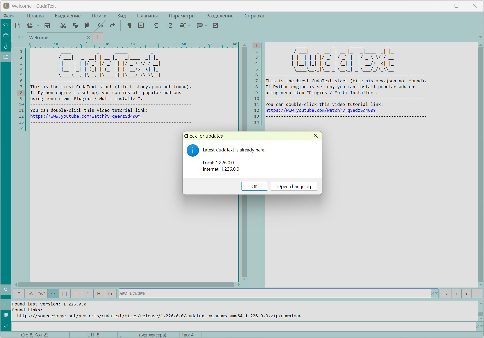
Task: Toggle regex search option button
Action: click(x=18, y=293)
